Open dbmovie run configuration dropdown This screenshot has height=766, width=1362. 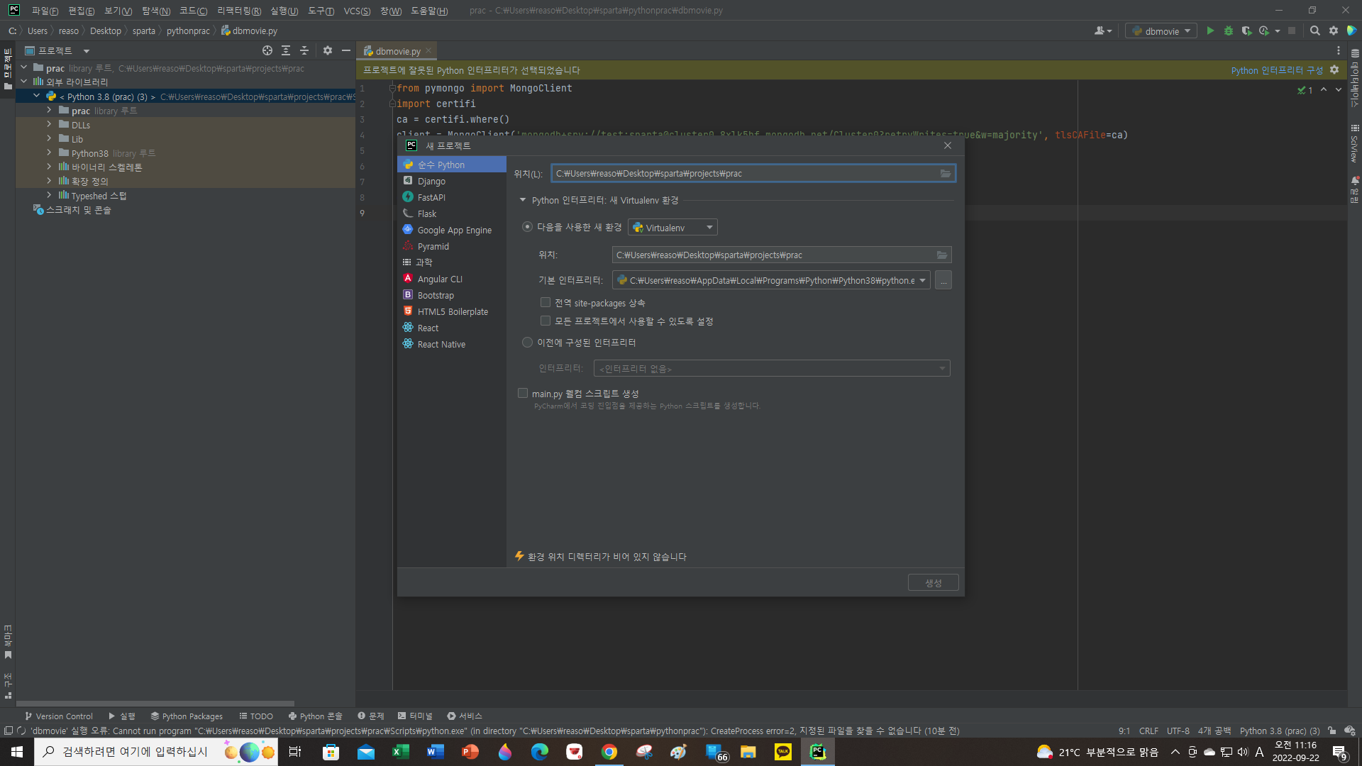[x=1161, y=30]
